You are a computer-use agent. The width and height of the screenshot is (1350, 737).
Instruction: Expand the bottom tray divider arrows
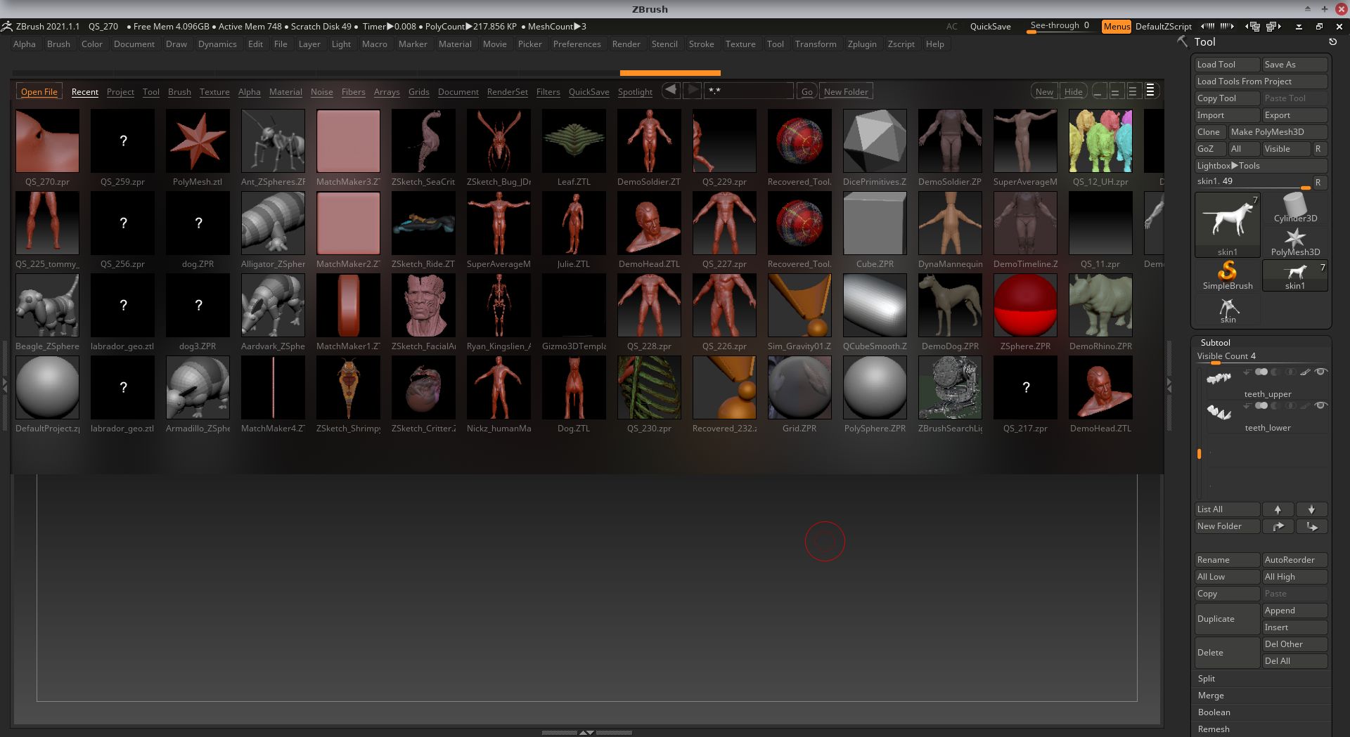tap(586, 732)
